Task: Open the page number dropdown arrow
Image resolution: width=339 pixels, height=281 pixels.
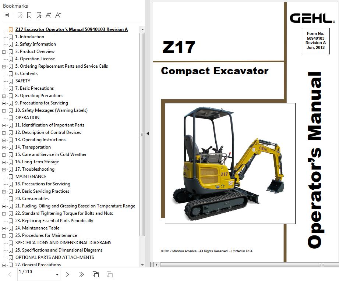Action: click(57, 275)
